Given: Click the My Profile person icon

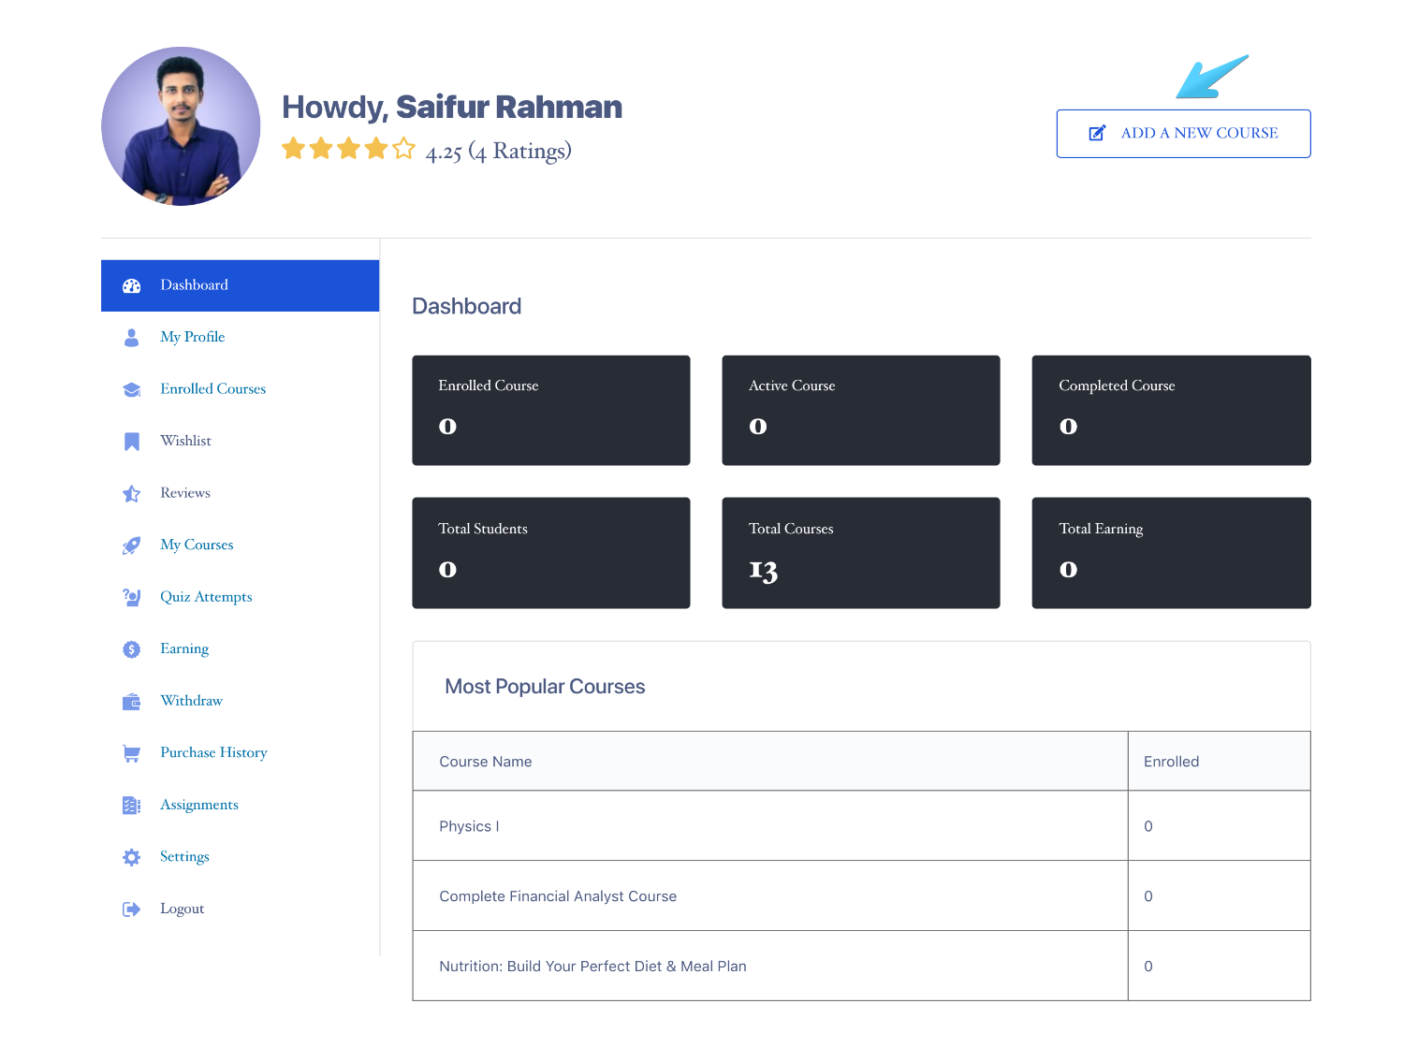Looking at the screenshot, I should [x=132, y=338].
